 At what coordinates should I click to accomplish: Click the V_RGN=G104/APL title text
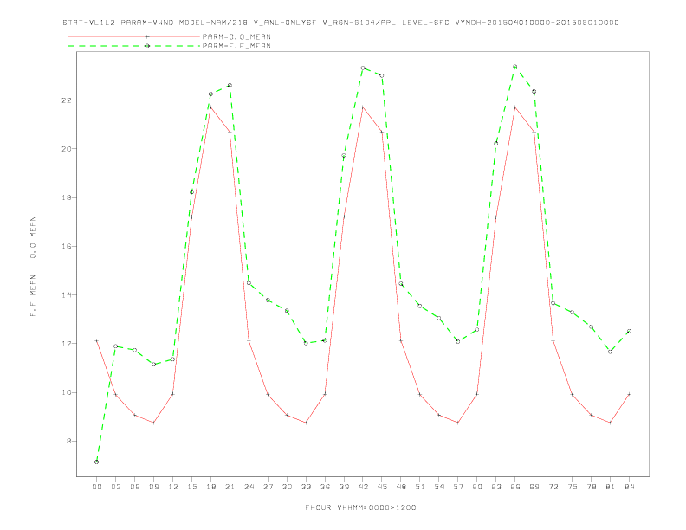coord(359,23)
